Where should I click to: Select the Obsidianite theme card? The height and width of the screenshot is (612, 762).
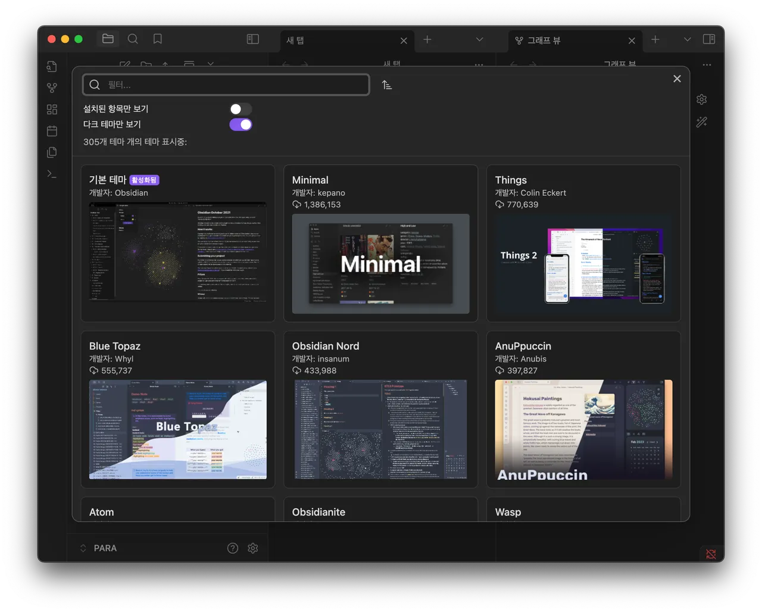(381, 510)
